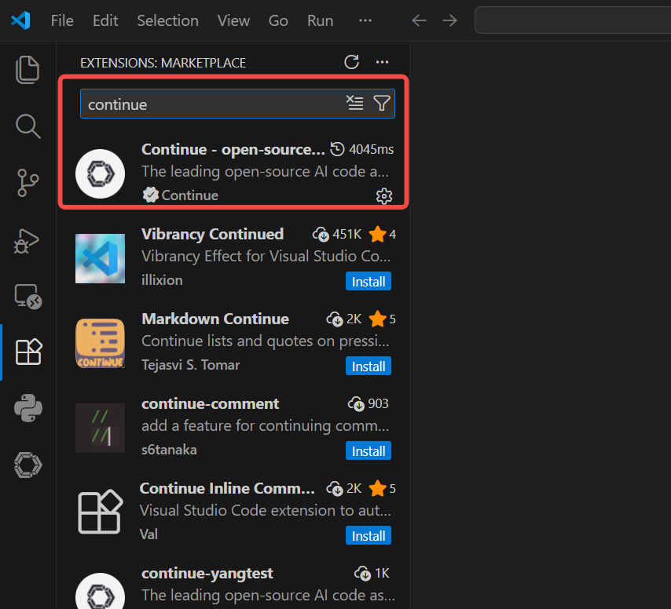Open manage gear for Continue extension

[x=384, y=196]
